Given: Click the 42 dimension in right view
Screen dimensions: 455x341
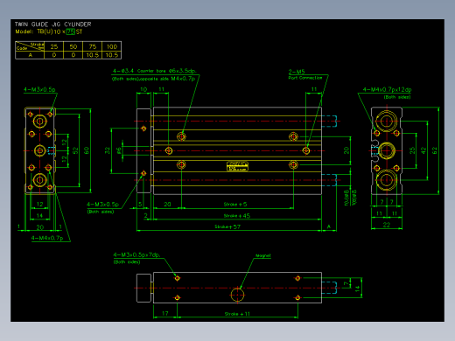Looking at the screenshot, I should [x=423, y=150].
